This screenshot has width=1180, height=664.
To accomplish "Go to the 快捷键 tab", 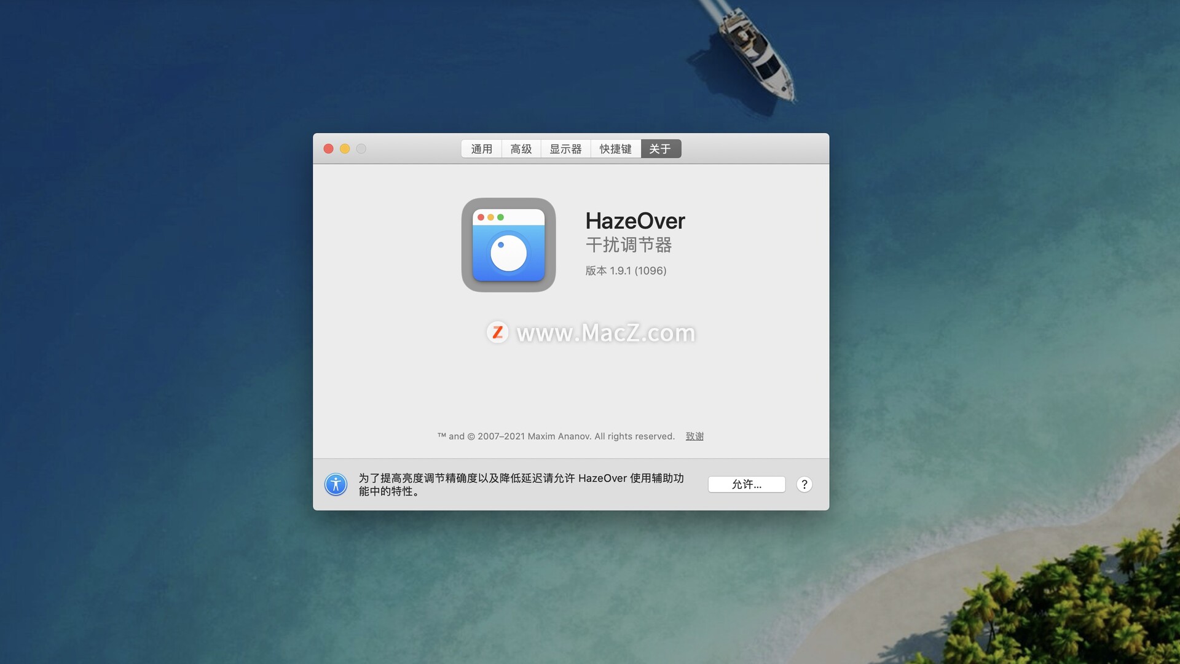I will click(x=615, y=149).
